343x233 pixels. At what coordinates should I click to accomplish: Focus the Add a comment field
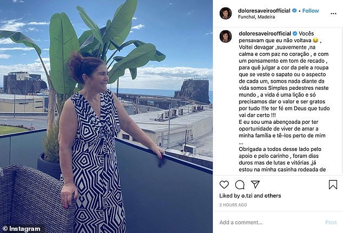pos(270,222)
